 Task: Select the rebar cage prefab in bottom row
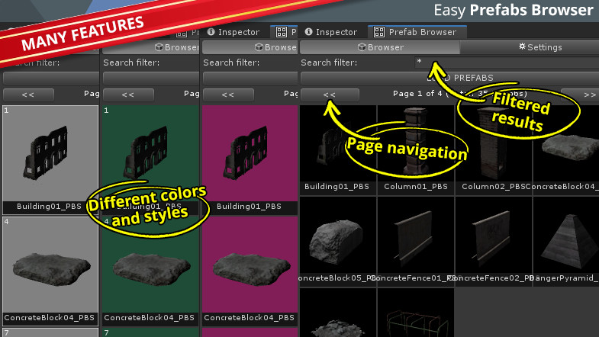coord(416,313)
